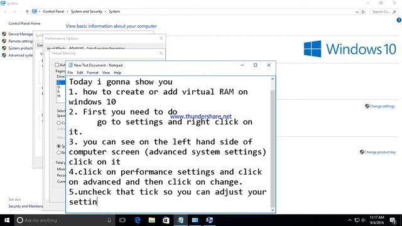Open Remote settings link
This screenshot has height=226, width=402.
(x=21, y=41)
